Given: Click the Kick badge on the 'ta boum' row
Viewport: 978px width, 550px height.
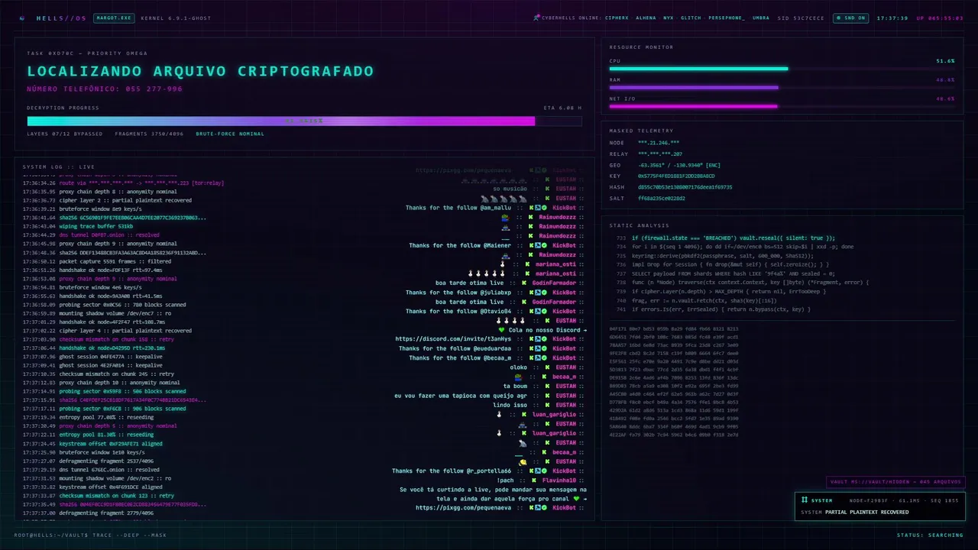Looking at the screenshot, I should (547, 386).
